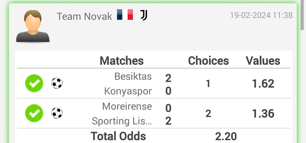Tap the Juventus club logo
Image resolution: width=306 pixels, height=143 pixels.
(x=144, y=15)
